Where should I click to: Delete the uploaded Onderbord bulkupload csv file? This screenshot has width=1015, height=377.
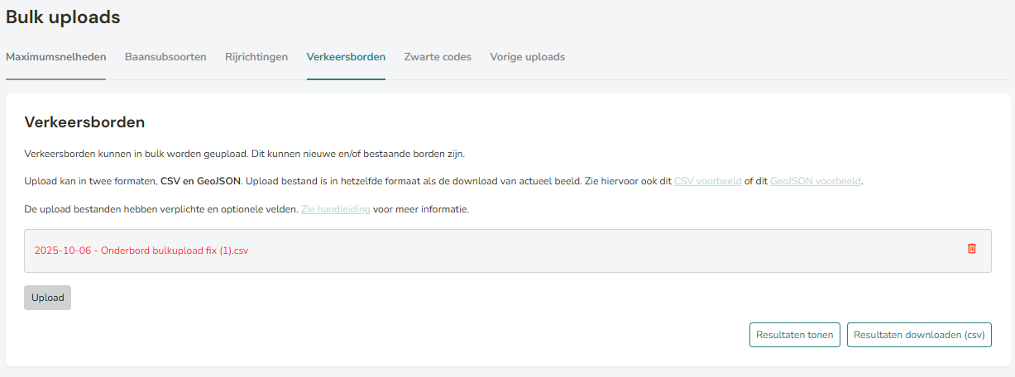pyautogui.click(x=971, y=249)
